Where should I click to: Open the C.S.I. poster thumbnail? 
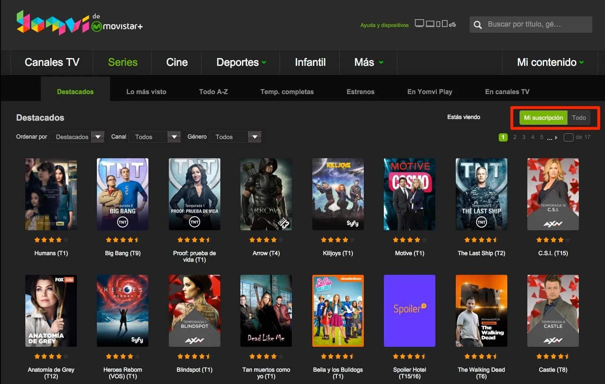click(553, 194)
